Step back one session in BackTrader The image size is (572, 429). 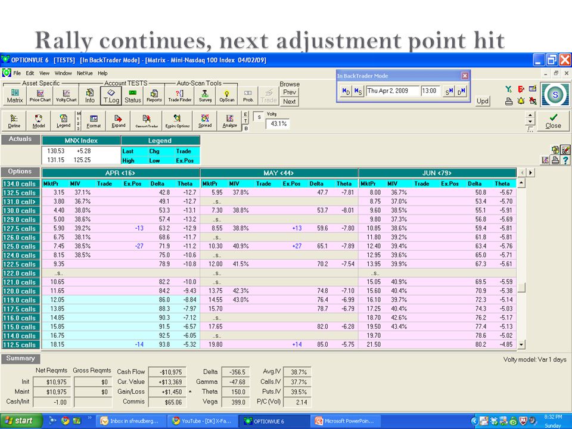point(358,91)
